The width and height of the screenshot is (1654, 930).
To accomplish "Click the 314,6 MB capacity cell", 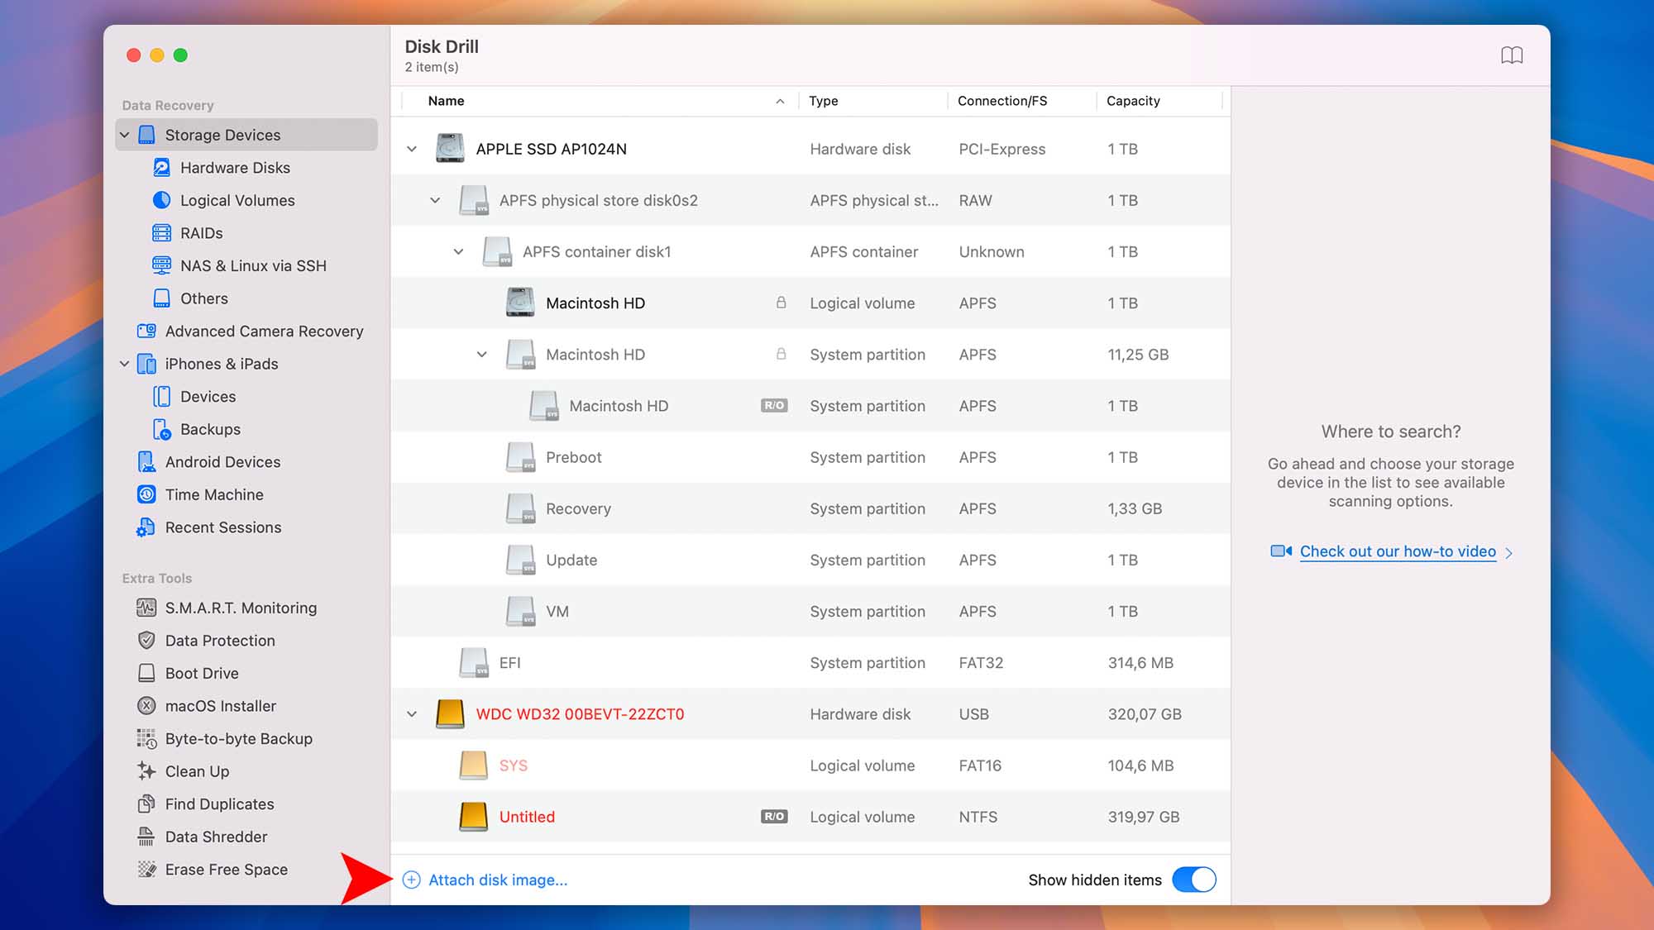I will point(1140,662).
